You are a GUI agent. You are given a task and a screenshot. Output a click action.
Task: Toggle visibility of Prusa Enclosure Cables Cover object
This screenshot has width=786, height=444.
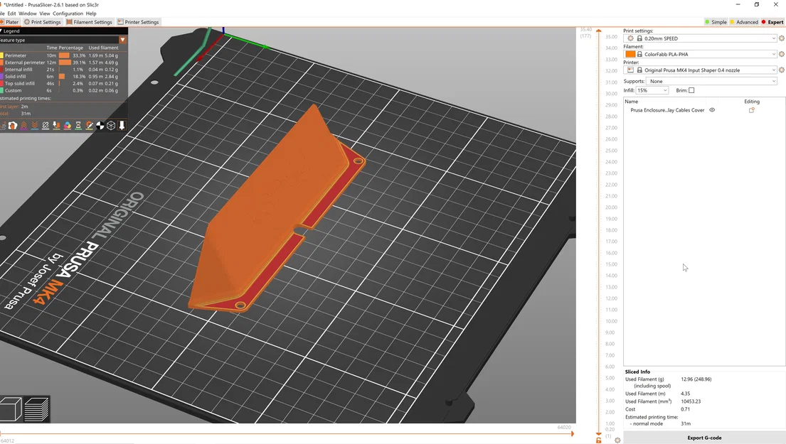(711, 110)
